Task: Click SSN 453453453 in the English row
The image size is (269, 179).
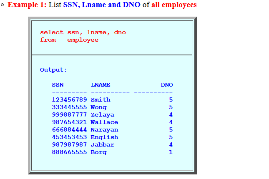Action: point(69,137)
